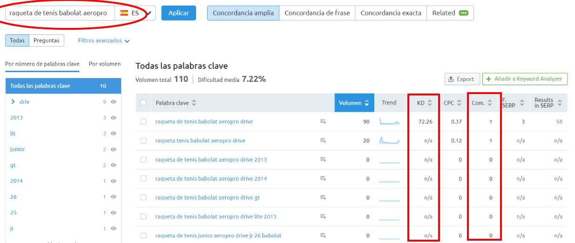Check the select-all checkbox in table header
575x243 pixels.
(x=143, y=103)
